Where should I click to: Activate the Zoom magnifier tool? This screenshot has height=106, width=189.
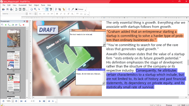(35, 9)
